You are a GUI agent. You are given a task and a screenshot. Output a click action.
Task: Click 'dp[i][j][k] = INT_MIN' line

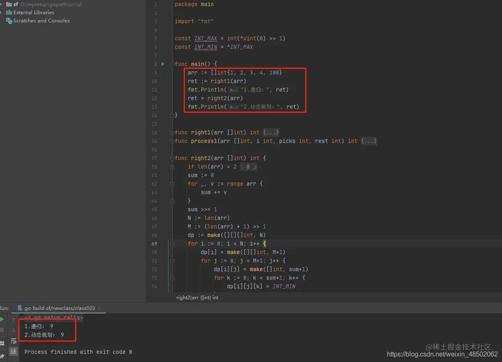(261, 286)
